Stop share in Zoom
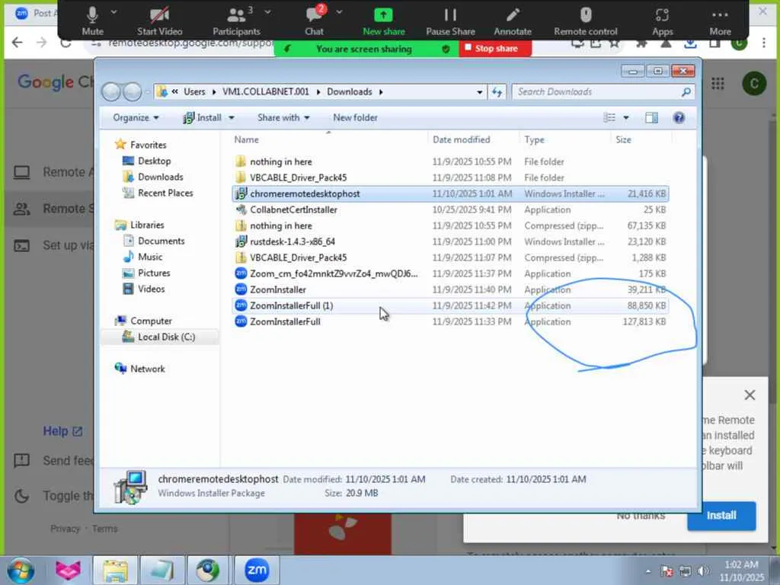The image size is (780, 585). click(495, 48)
